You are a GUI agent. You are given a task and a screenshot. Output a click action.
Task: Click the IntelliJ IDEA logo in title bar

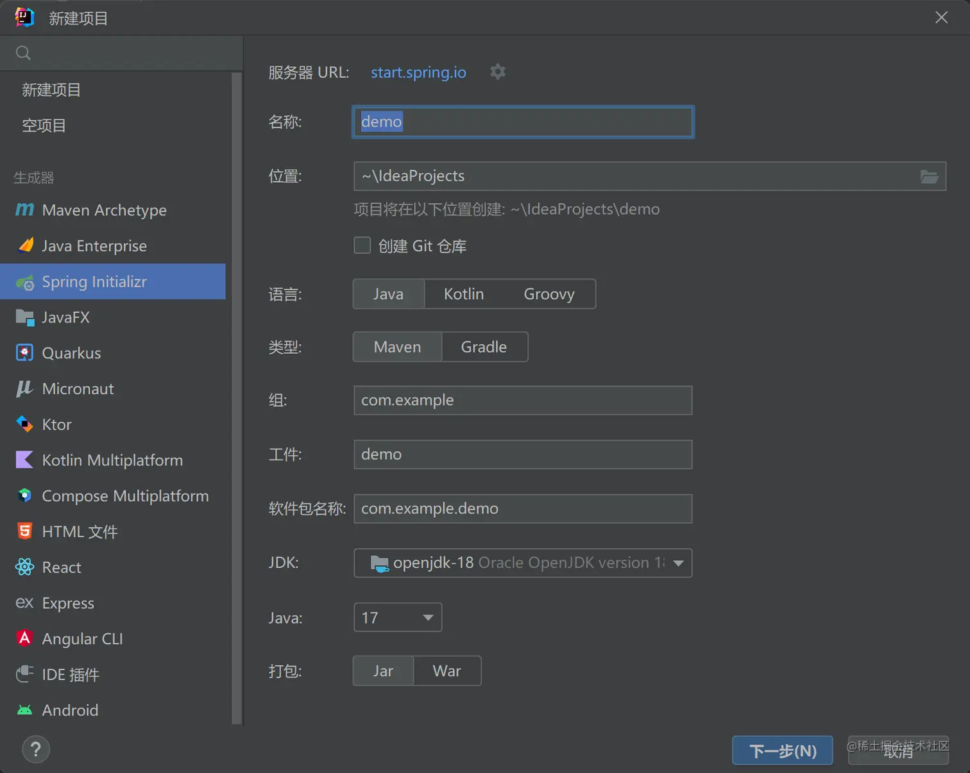point(24,17)
